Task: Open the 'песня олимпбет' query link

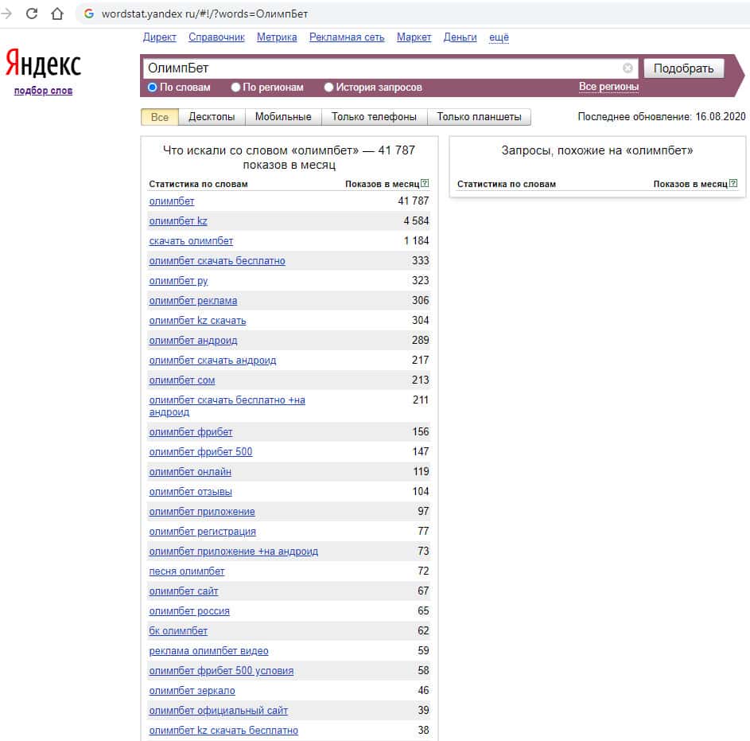Action: tap(187, 571)
